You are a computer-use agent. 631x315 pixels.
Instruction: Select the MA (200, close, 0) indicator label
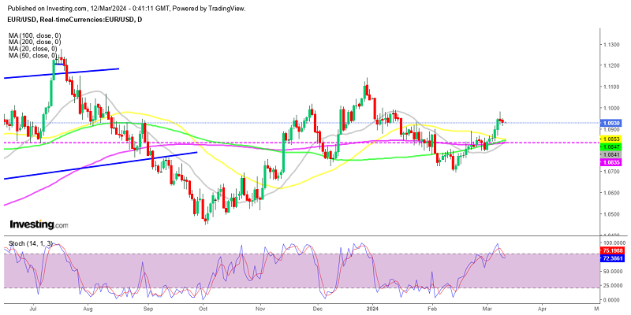32,43
